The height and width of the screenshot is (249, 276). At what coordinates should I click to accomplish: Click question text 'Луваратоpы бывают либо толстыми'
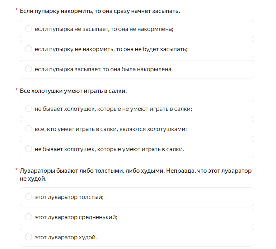136,175
